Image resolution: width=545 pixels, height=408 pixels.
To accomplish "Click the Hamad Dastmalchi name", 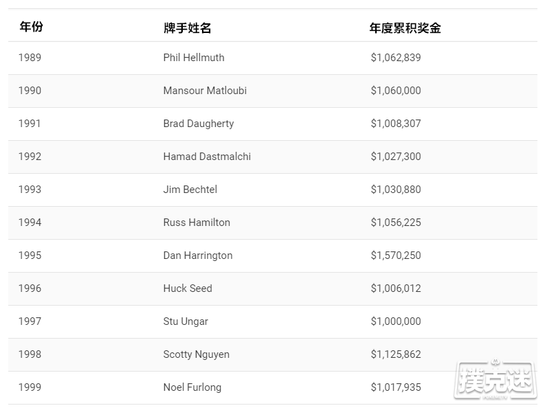I will click(207, 156).
